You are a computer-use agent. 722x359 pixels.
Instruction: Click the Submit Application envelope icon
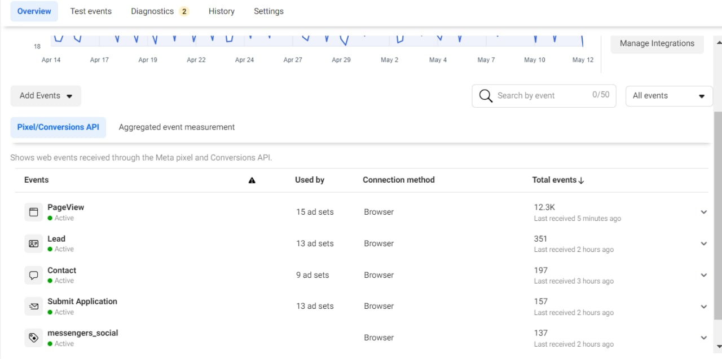pos(33,307)
